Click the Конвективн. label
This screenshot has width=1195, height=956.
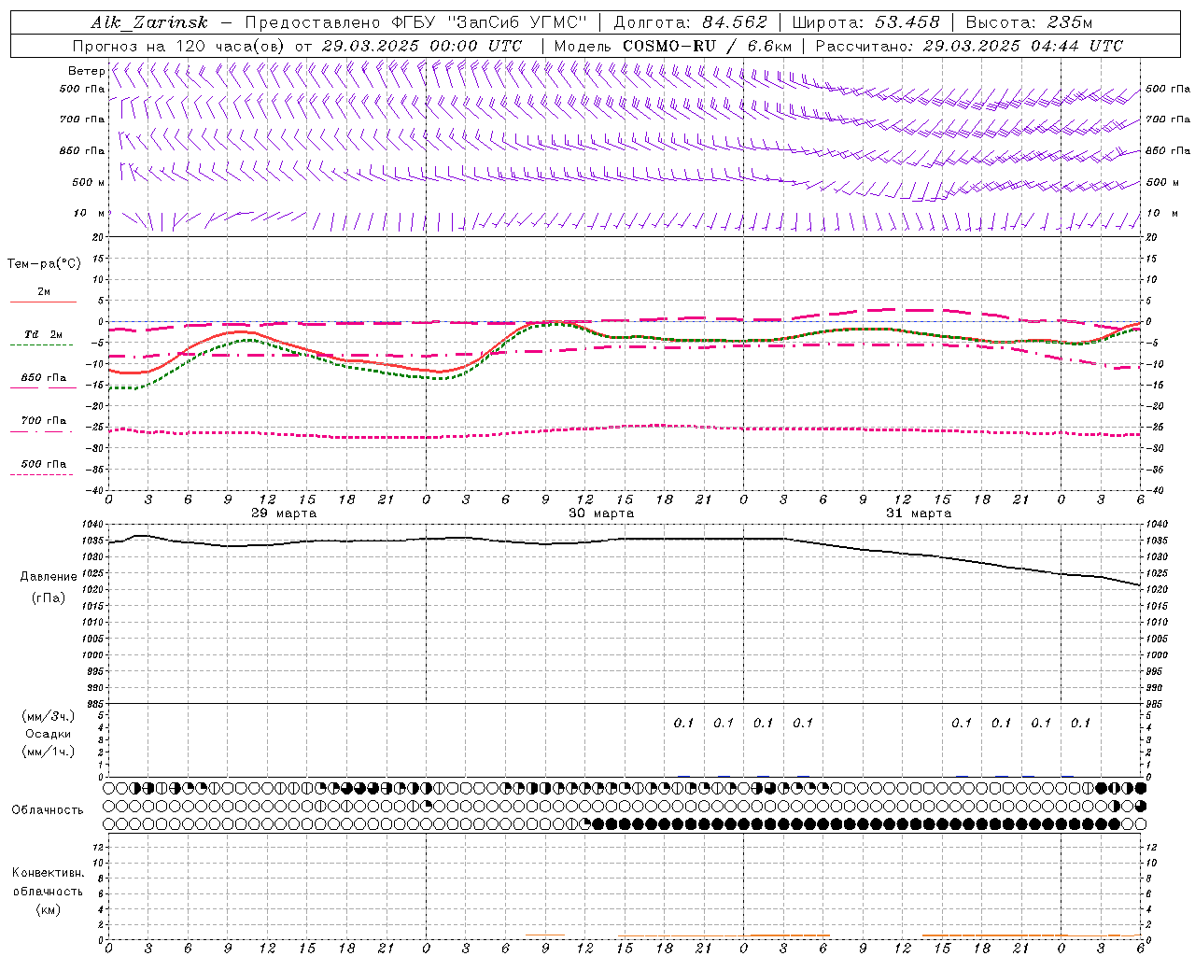[x=48, y=873]
